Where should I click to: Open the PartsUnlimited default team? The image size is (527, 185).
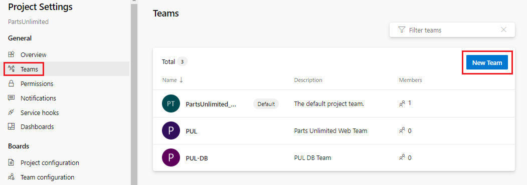click(211, 104)
